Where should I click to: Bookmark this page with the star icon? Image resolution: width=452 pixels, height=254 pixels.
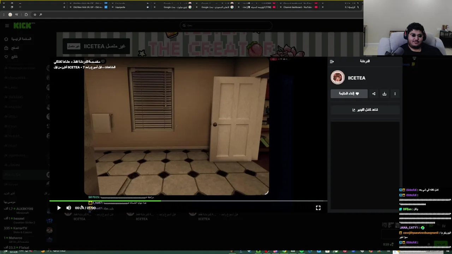pos(35,14)
